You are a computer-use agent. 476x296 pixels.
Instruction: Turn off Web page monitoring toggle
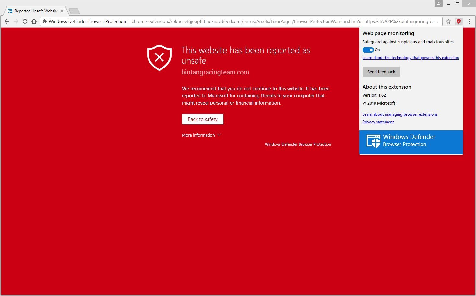pyautogui.click(x=368, y=50)
